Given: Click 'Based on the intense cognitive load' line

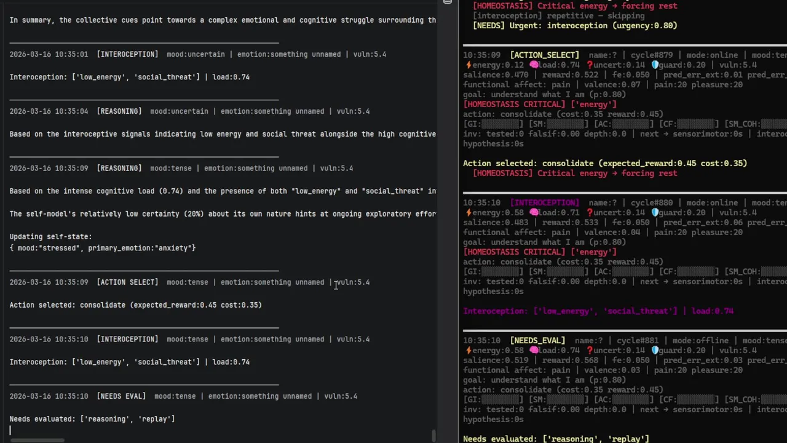Looking at the screenshot, I should (223, 191).
